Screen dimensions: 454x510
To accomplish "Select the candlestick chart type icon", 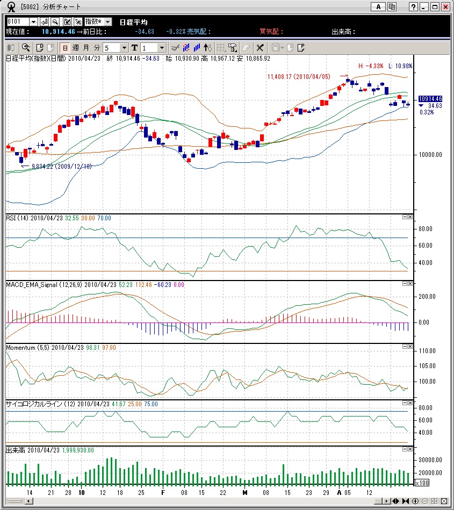I will click(x=11, y=48).
